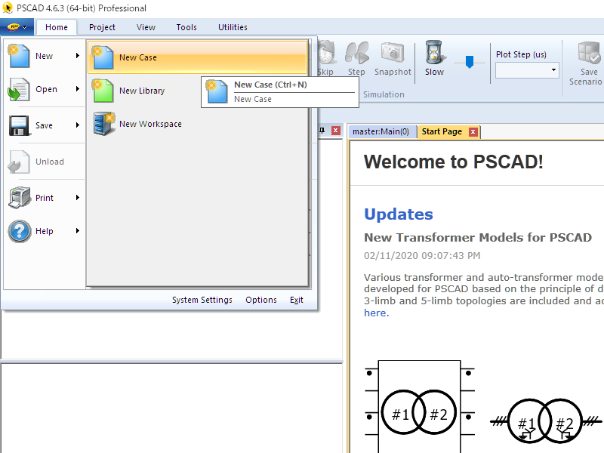Click Save Scenario icon
604x453 pixels.
(588, 54)
